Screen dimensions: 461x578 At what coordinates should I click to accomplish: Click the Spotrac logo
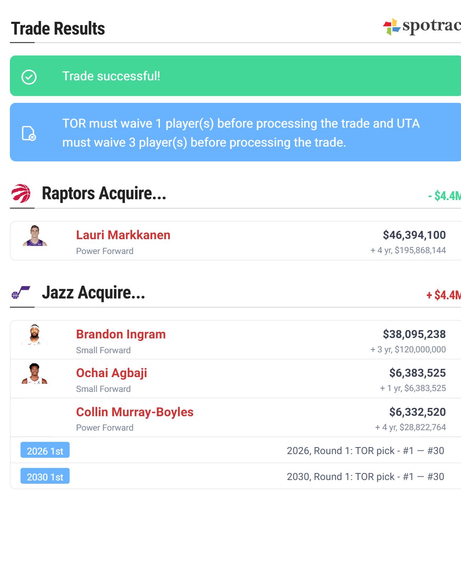[422, 26]
